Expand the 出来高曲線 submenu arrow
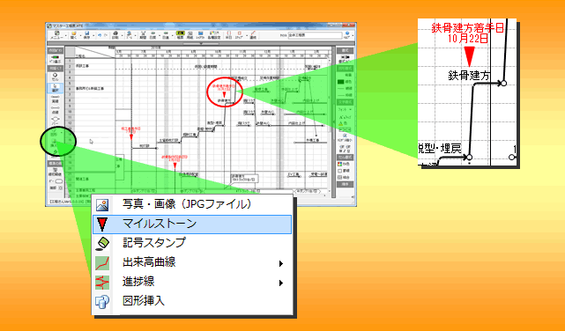 [x=280, y=263]
